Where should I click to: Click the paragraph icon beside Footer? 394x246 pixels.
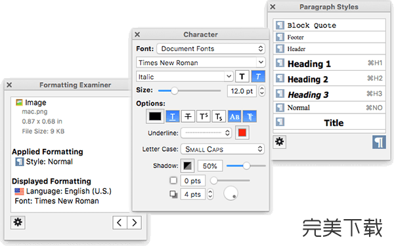pyautogui.click(x=280, y=37)
